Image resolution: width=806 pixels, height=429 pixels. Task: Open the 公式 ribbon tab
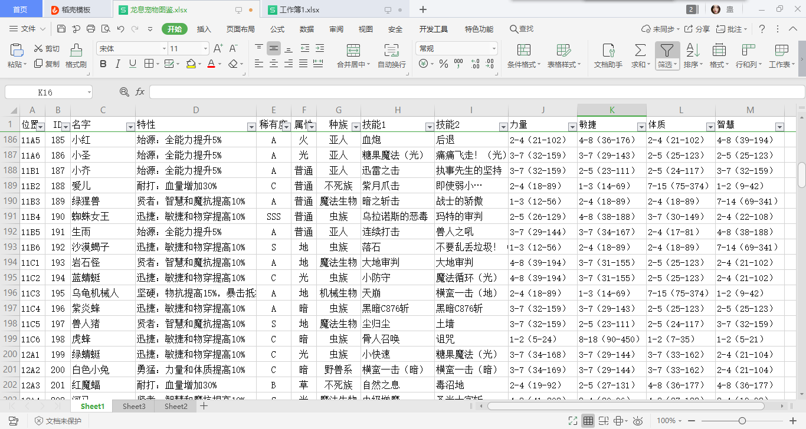pyautogui.click(x=277, y=29)
